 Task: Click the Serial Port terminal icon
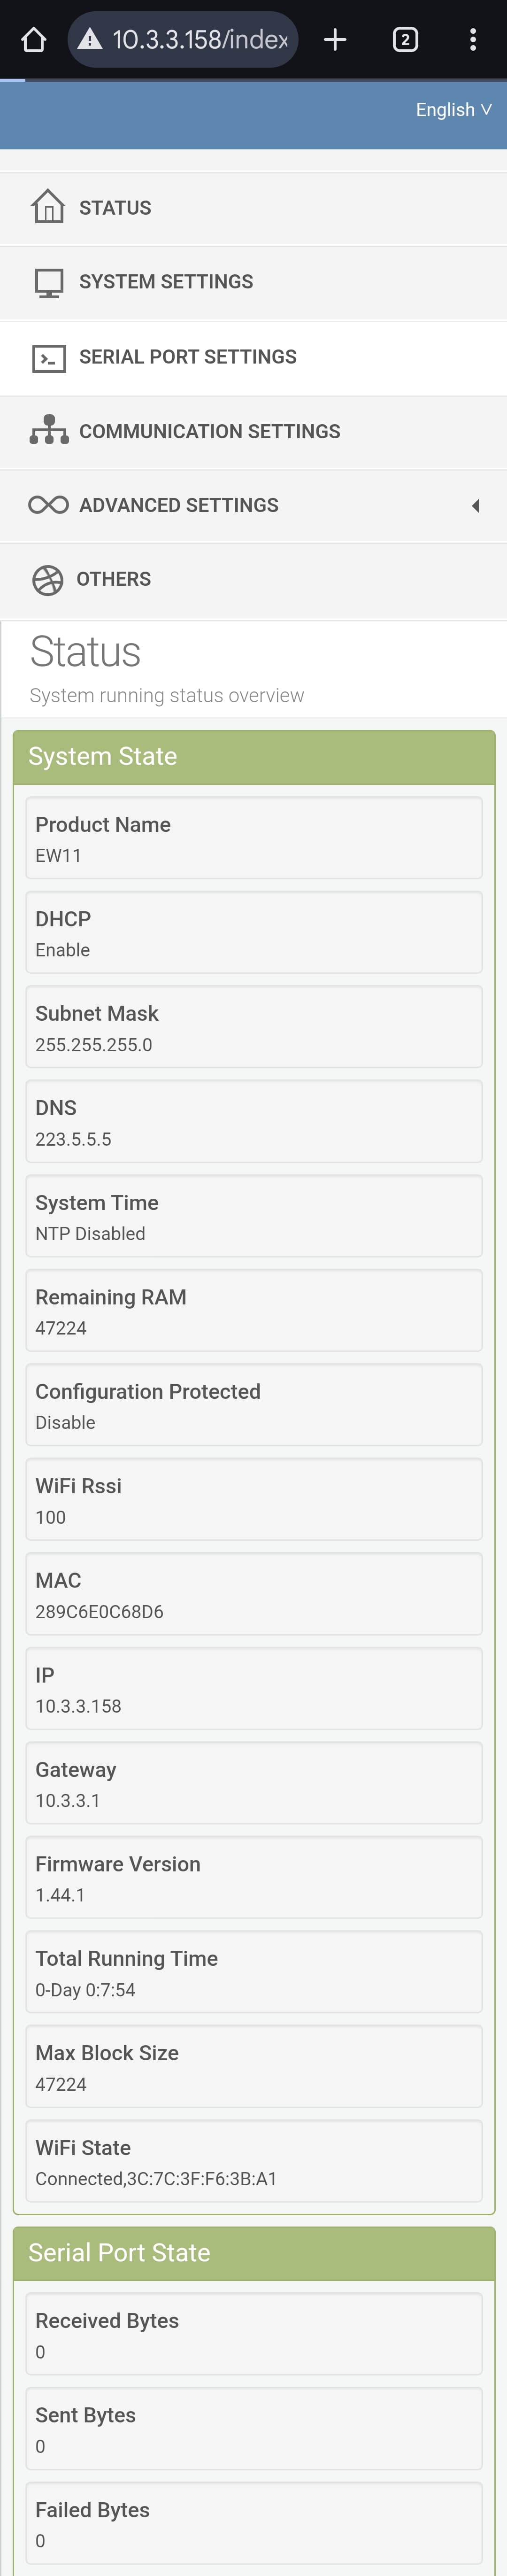pyautogui.click(x=49, y=358)
